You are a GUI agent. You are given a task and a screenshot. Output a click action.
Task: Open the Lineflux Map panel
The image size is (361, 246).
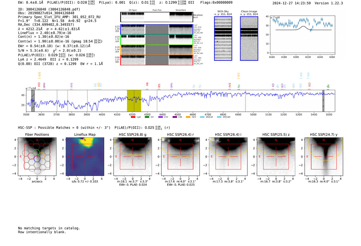click(85, 157)
